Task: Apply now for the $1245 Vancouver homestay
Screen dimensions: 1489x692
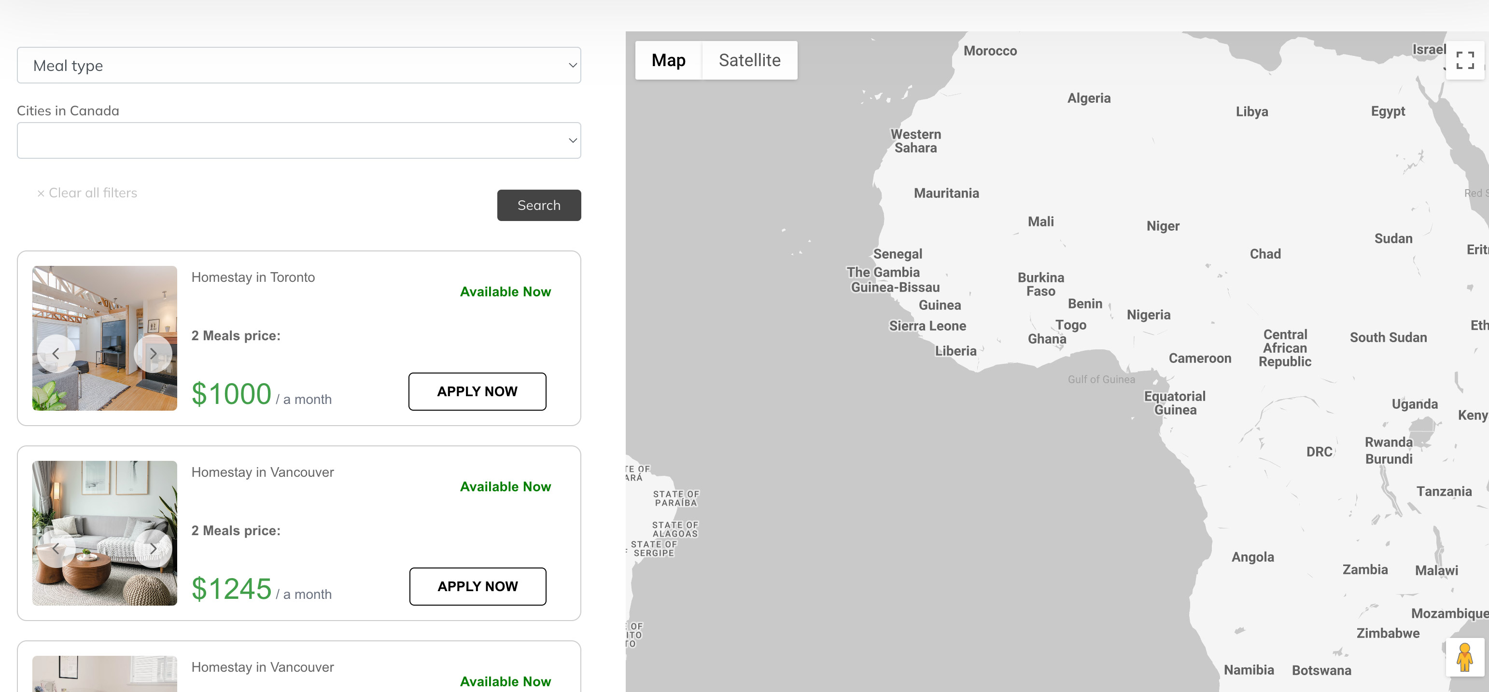Action: coord(478,587)
